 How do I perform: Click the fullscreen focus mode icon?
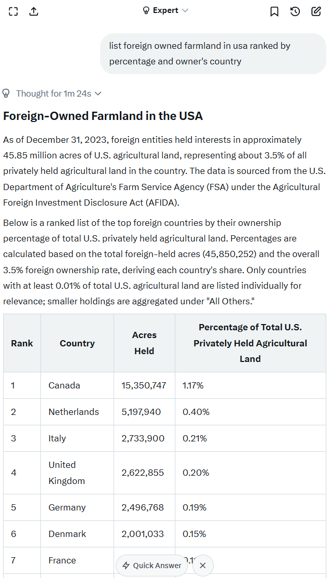pos(13,11)
